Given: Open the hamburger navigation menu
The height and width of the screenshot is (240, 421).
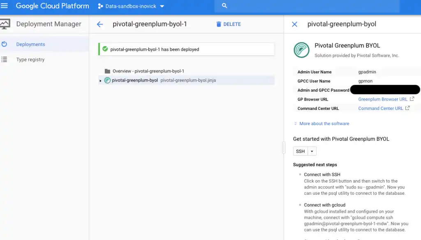Looking at the screenshot, I should coord(5,6).
